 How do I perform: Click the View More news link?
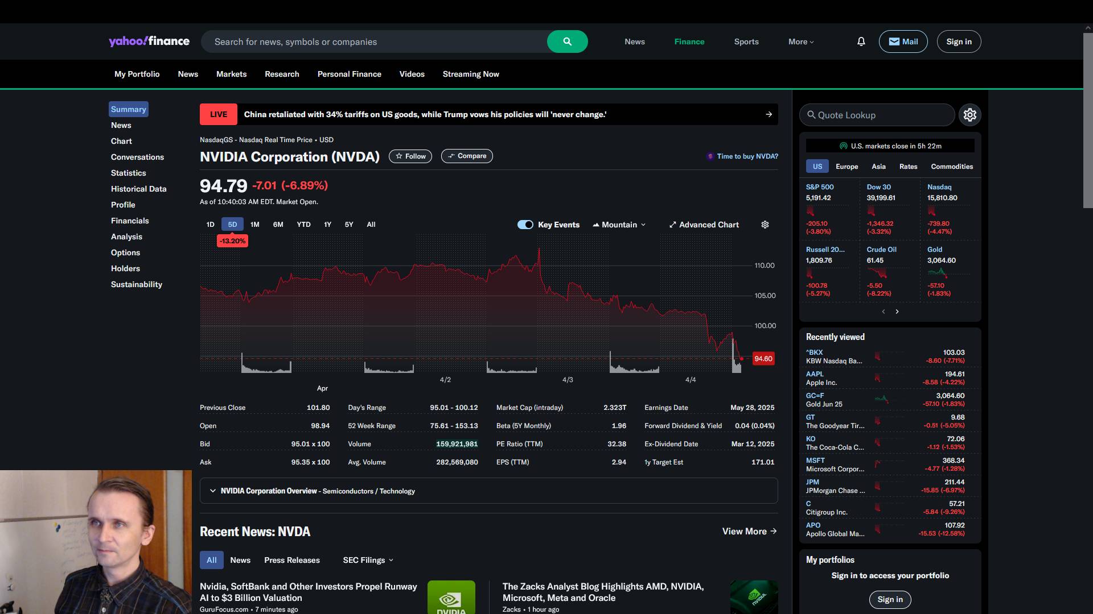coord(749,531)
